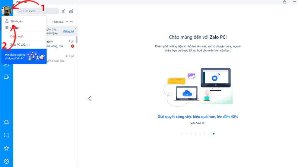Open the Cloud storage sidebar icon
Screen dimensions: 298x167
(x=6, y=122)
